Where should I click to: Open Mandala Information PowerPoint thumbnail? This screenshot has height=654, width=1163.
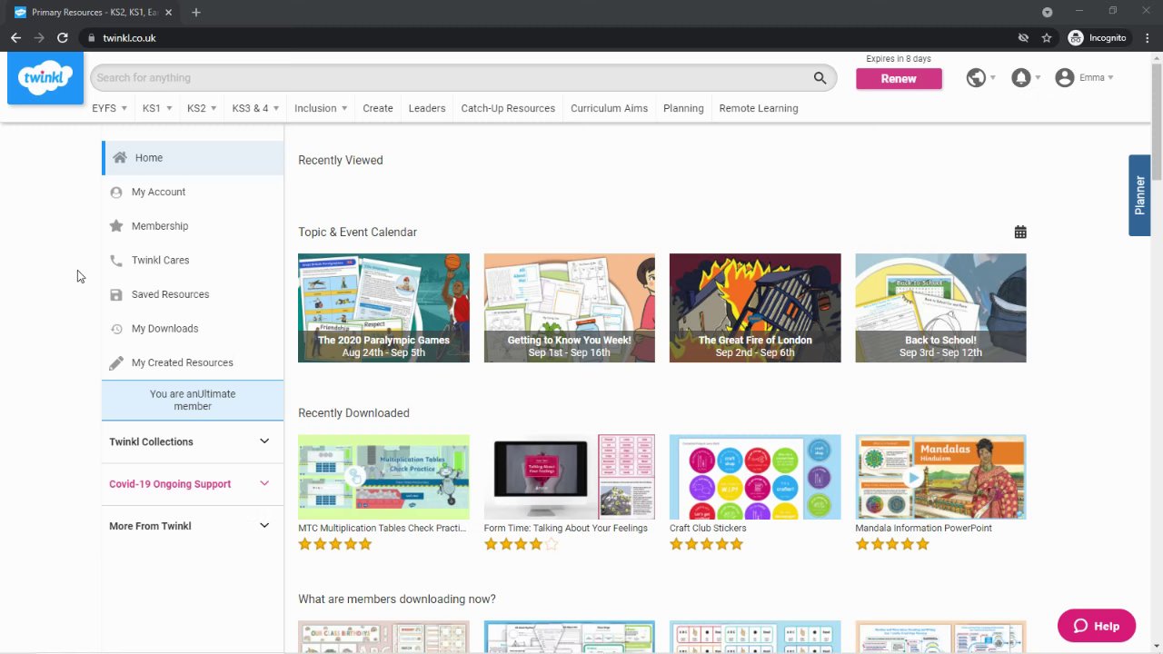point(940,477)
